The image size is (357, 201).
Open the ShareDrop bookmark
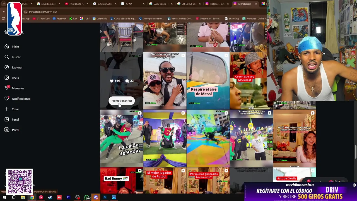pos(232,19)
